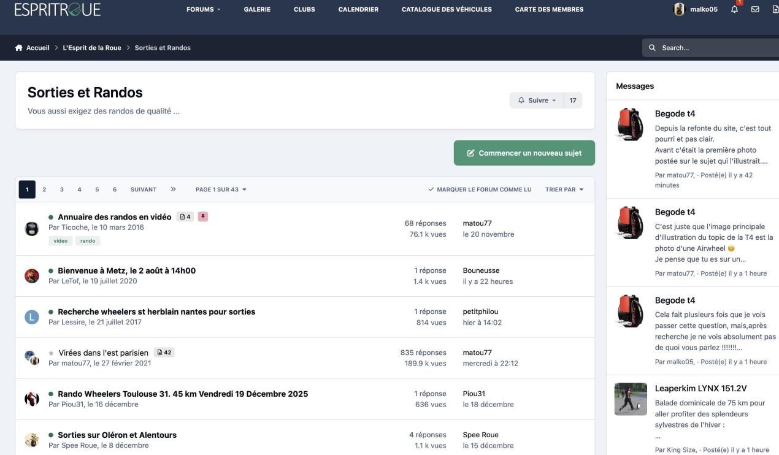Click the home icon in breadcrumb
779x455 pixels.
pos(19,48)
